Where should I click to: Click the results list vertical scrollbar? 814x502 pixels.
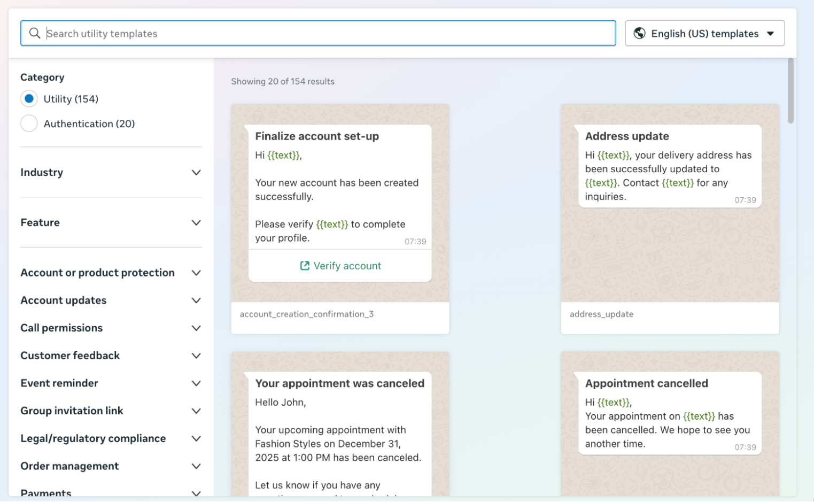click(790, 91)
